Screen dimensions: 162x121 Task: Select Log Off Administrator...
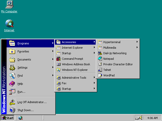pos(30,102)
